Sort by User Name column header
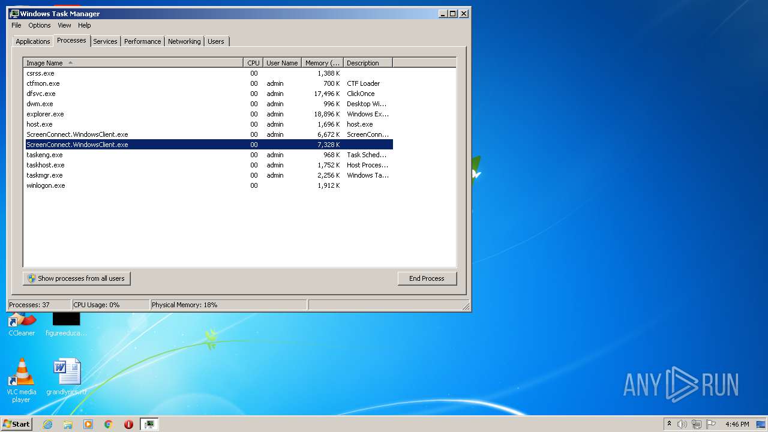This screenshot has height=432, width=768. point(282,63)
